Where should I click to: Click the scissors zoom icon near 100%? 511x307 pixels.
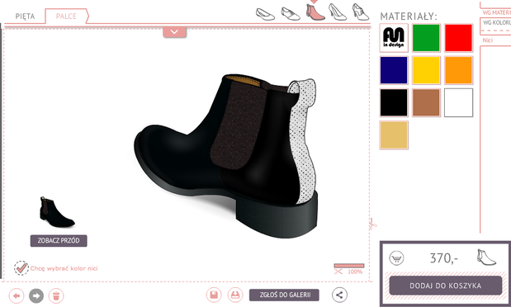(x=338, y=272)
